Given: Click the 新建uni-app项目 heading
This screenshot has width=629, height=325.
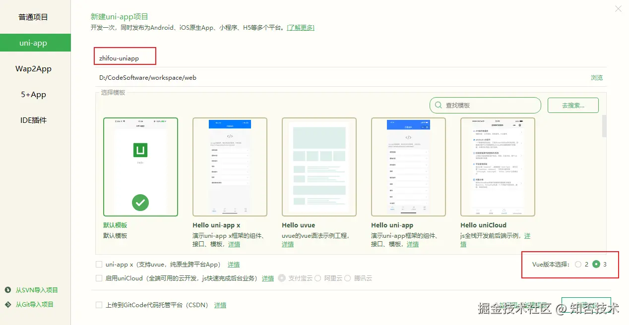Looking at the screenshot, I should (x=120, y=17).
